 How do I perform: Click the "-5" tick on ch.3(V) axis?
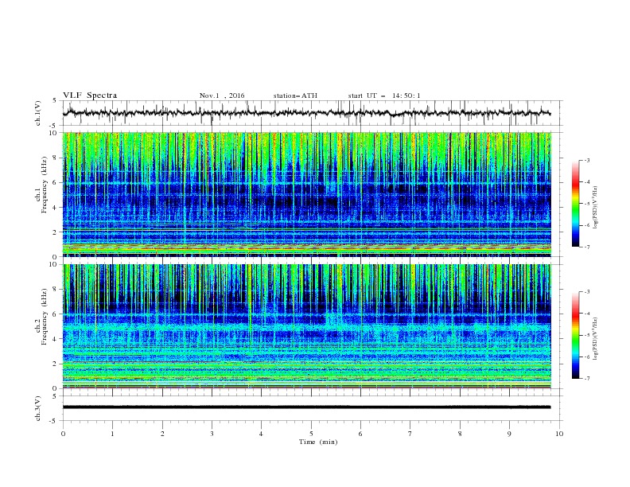click(x=54, y=421)
